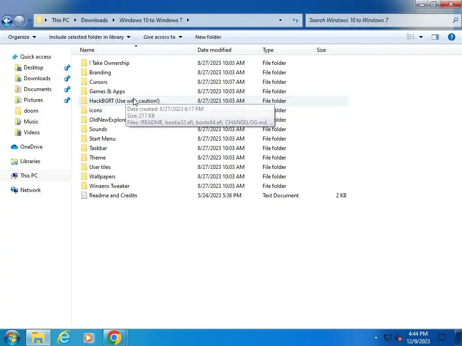Select the Readme and Credits text file icon
This screenshot has width=462, height=346.
84,195
